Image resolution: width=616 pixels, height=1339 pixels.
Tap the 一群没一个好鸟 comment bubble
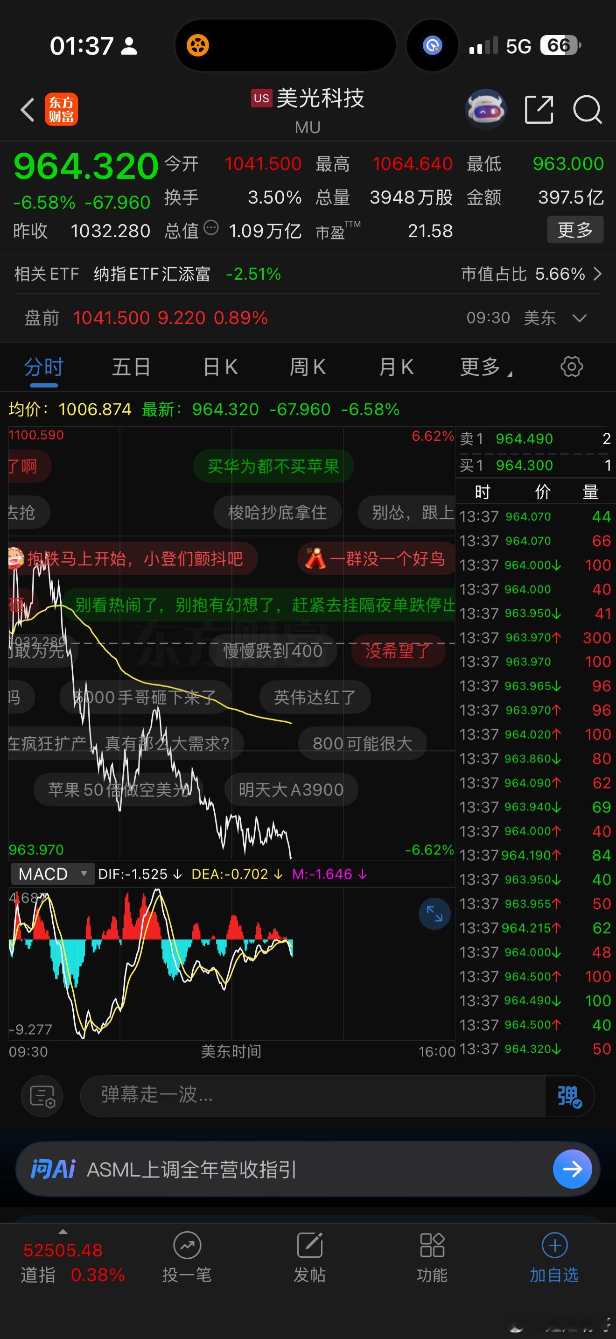click(375, 559)
